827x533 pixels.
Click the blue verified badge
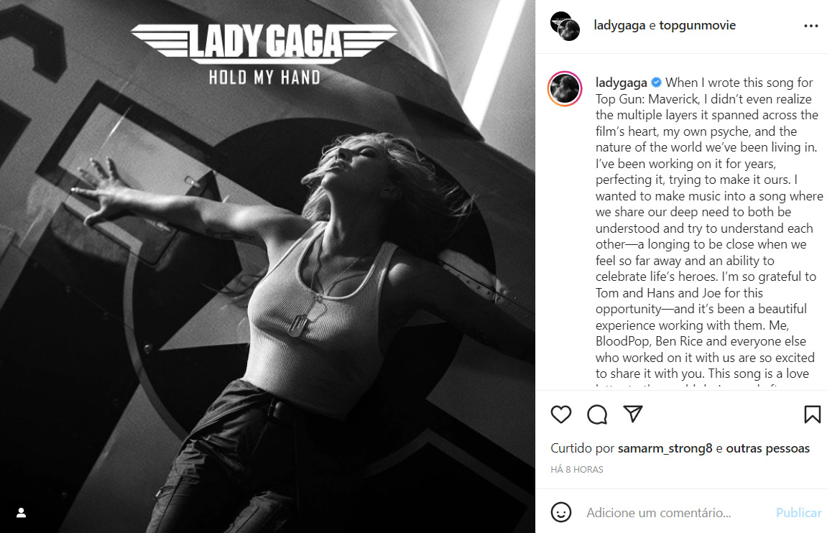656,83
